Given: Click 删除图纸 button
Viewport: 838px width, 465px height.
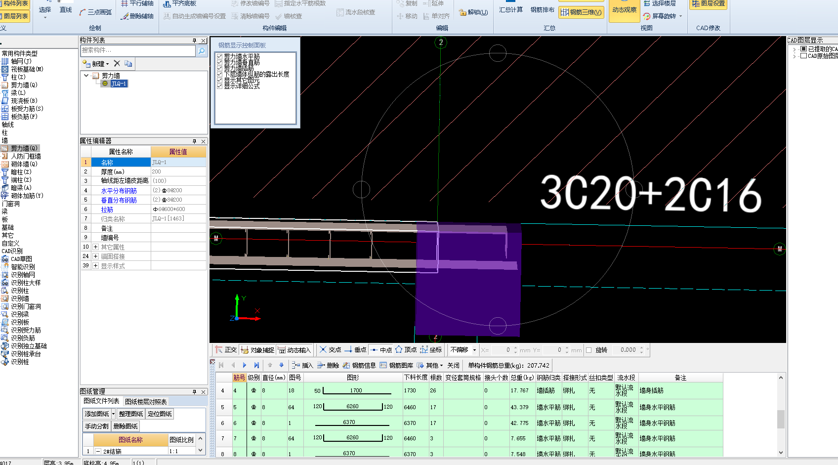Looking at the screenshot, I should click(x=126, y=426).
